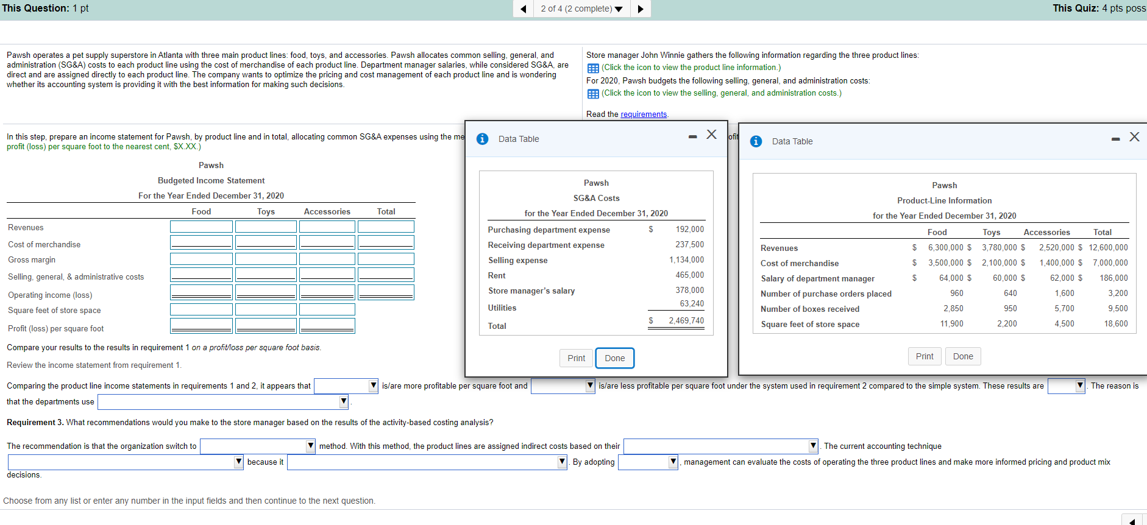Image resolution: width=1147 pixels, height=525 pixels.
Task: Open the 'departments use' dropdown
Action: [x=223, y=402]
